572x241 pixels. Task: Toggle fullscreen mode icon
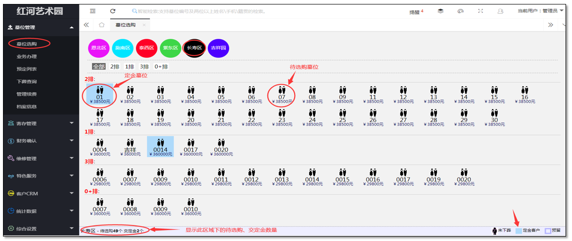click(480, 11)
